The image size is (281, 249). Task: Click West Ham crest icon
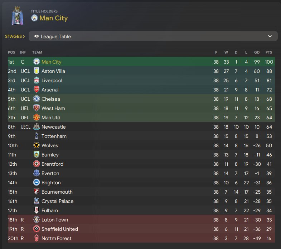36,108
